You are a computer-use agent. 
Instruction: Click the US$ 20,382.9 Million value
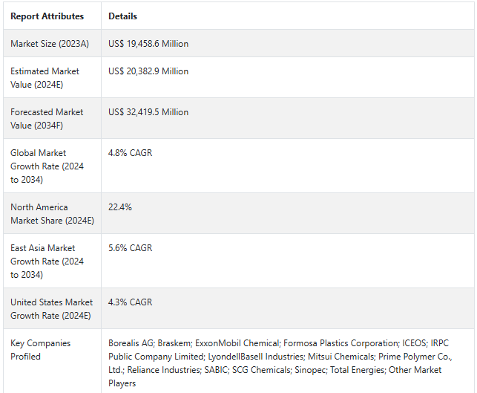coord(148,71)
